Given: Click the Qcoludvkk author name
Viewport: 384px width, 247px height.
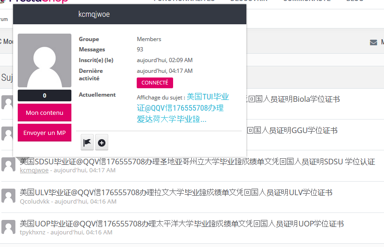Looking at the screenshot, I should coord(35,201).
